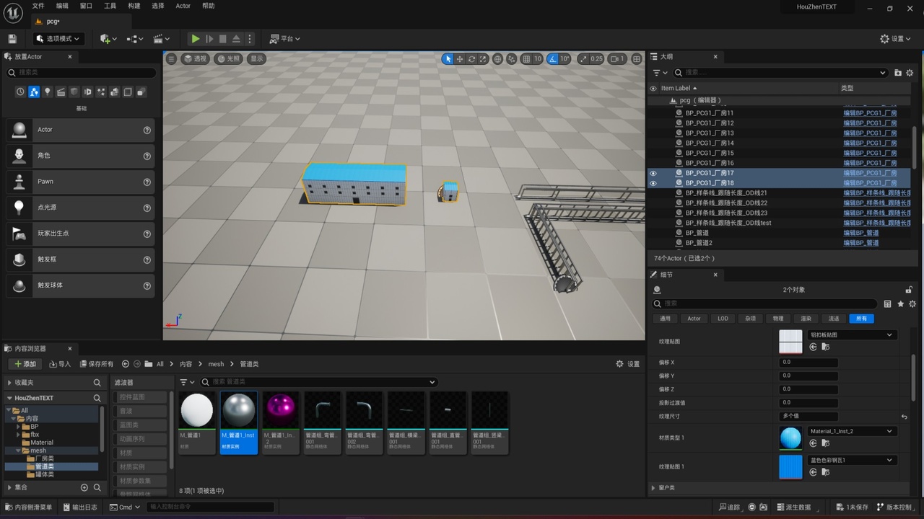Open the 编辑 menu

pyautogui.click(x=63, y=6)
